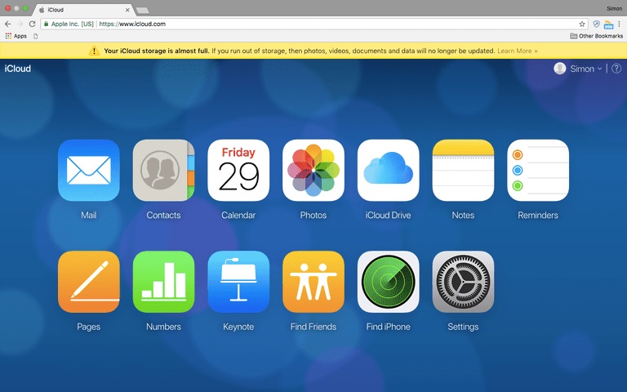This screenshot has width=627, height=392.
Task: Open the Notes app icon
Action: pos(463,171)
